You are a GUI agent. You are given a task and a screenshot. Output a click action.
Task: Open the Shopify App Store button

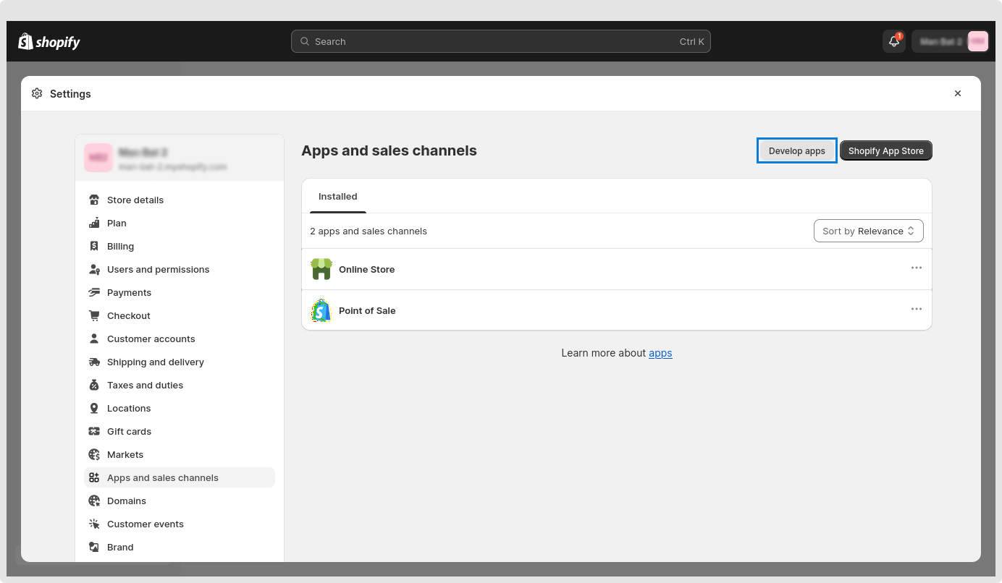click(x=886, y=150)
